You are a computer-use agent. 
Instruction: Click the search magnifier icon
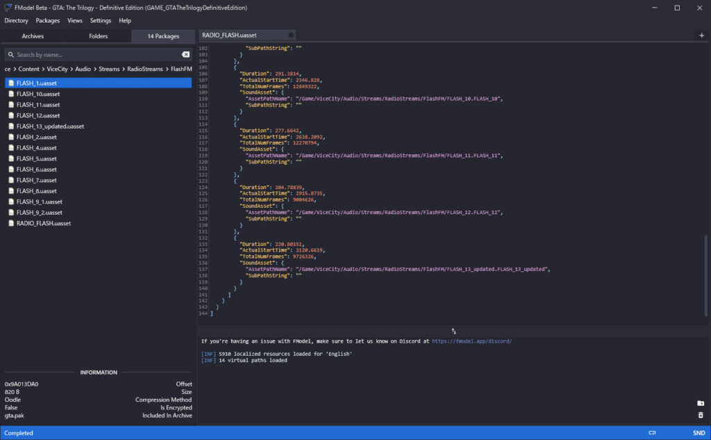coord(11,54)
